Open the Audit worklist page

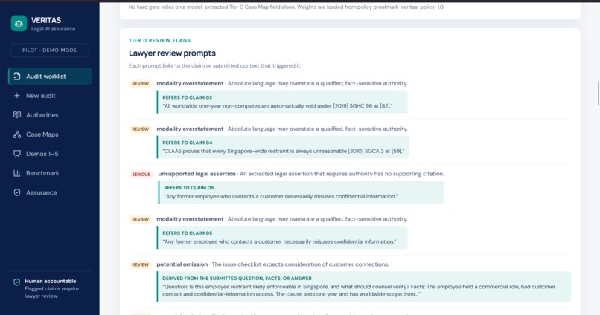point(50,76)
